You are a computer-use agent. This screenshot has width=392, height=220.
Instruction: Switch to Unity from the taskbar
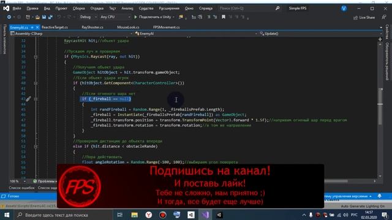[x=191, y=215]
